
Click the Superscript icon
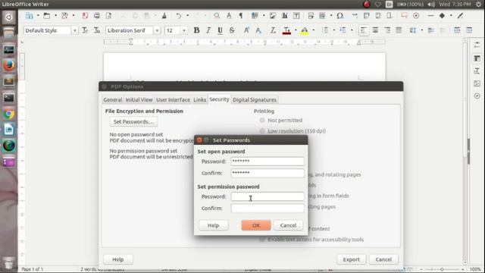pos(246,30)
